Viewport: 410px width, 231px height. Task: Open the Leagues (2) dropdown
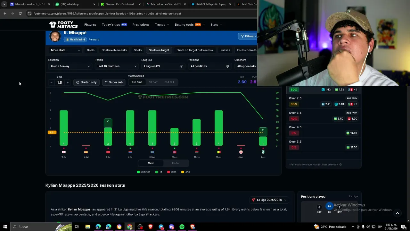click(x=163, y=66)
